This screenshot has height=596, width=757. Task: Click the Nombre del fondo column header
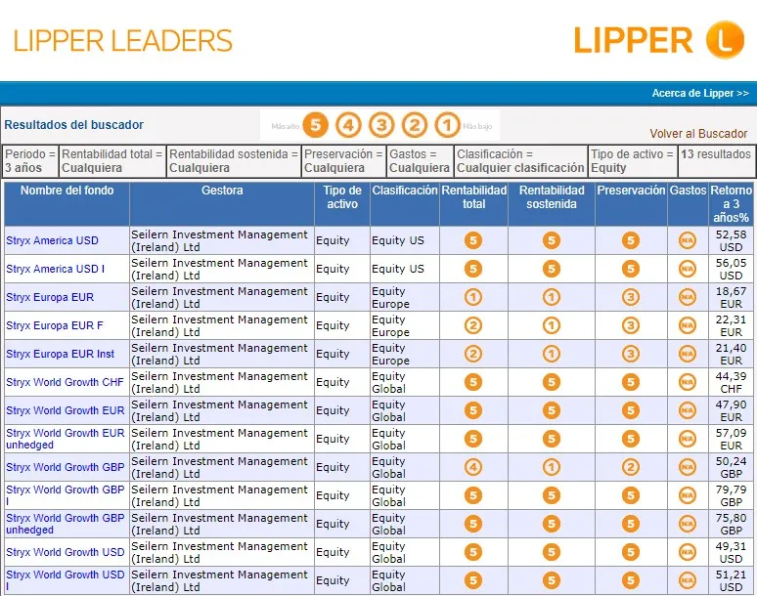(67, 192)
